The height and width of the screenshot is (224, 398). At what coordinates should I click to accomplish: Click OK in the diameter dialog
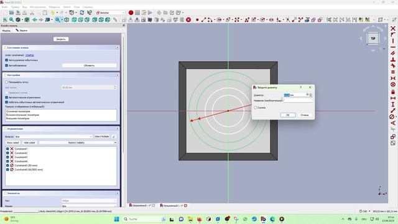(288, 115)
